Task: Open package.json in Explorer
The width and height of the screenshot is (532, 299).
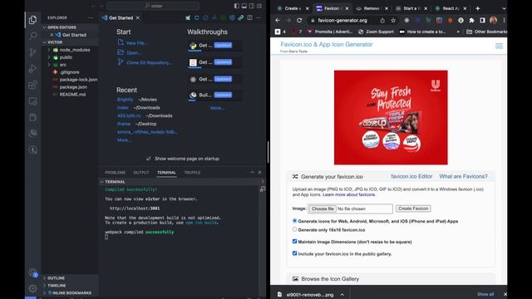Action: pyautogui.click(x=73, y=87)
